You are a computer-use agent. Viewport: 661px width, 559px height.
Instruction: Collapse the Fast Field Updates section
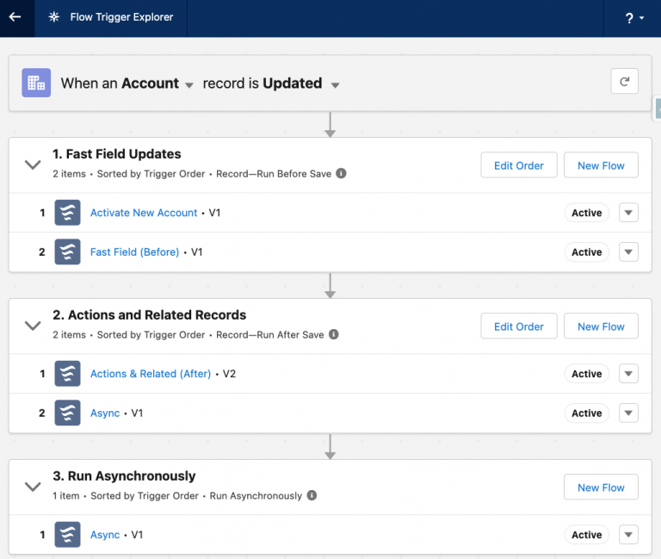pyautogui.click(x=33, y=165)
